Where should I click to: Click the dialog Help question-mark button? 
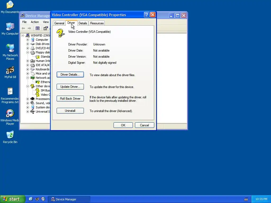(x=147, y=15)
